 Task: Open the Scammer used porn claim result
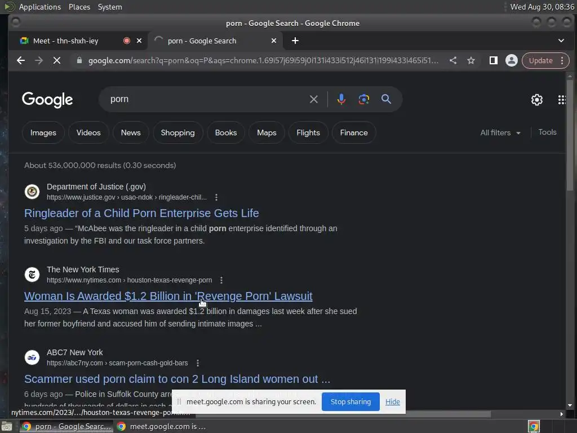[x=177, y=379]
